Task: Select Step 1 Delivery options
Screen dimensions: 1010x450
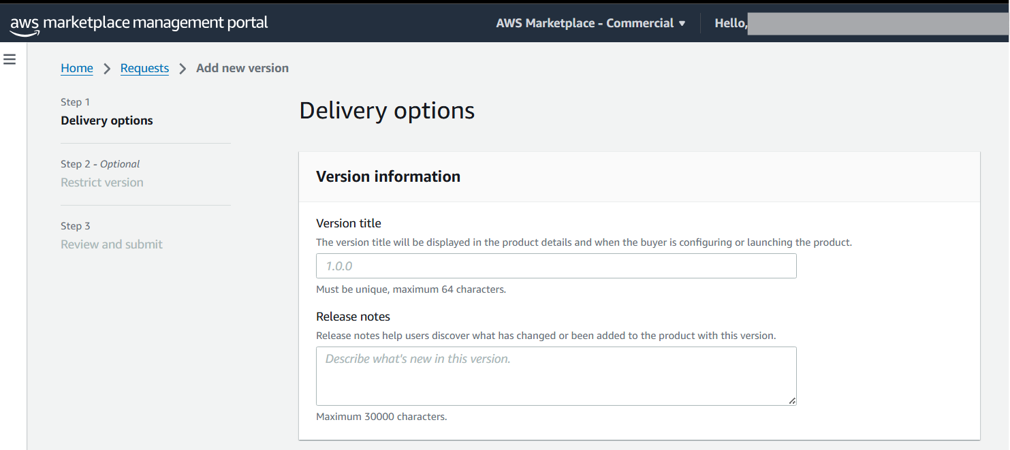Action: pyautogui.click(x=107, y=120)
